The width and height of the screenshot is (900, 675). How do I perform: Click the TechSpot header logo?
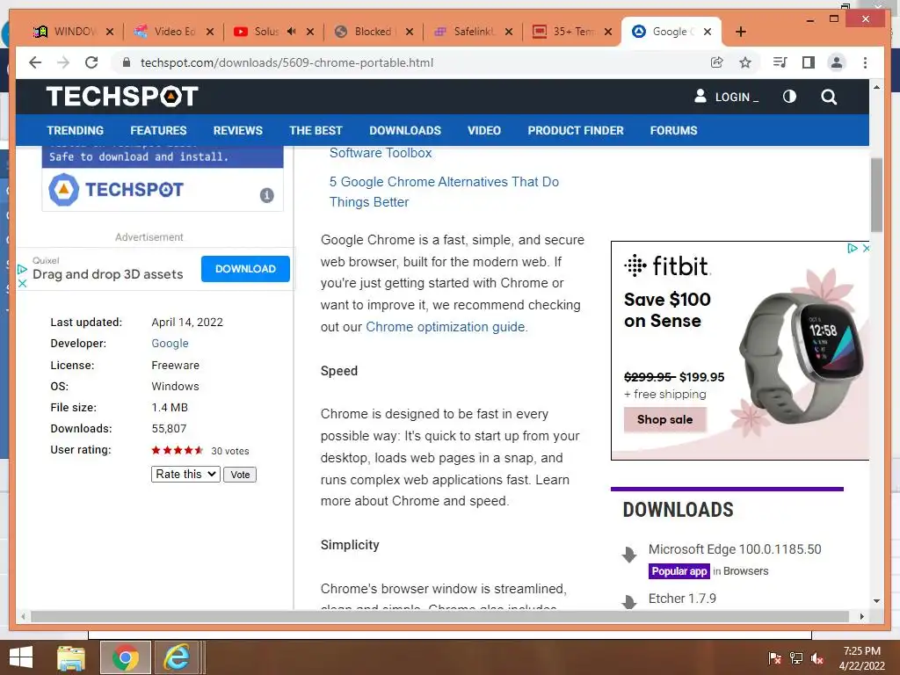point(122,97)
